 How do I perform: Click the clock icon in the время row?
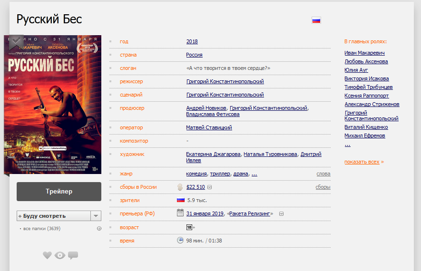tap(180, 240)
